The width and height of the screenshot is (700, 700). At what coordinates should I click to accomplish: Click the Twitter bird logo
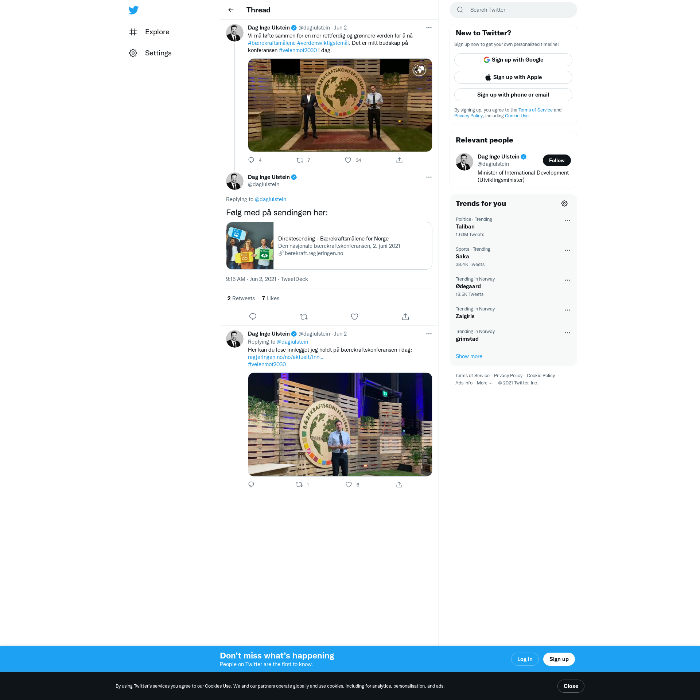pos(133,10)
